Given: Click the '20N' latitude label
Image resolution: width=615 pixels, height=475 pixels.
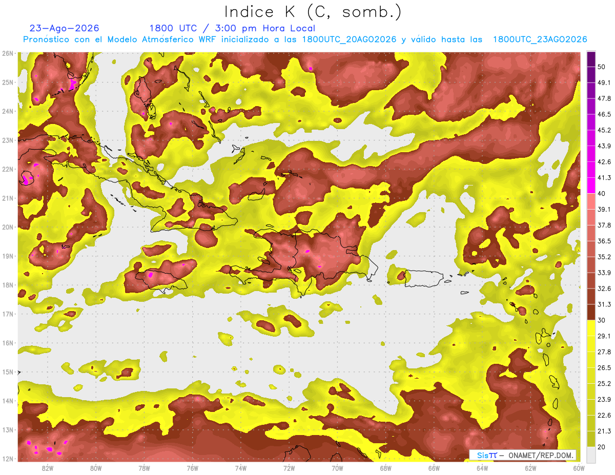Looking at the screenshot, I should coord(7,227).
